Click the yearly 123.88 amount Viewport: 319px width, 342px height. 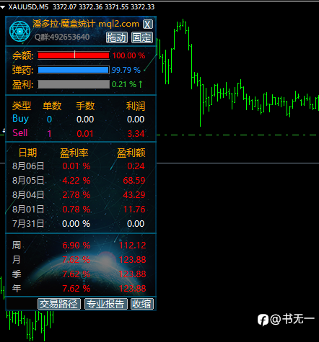coord(133,289)
